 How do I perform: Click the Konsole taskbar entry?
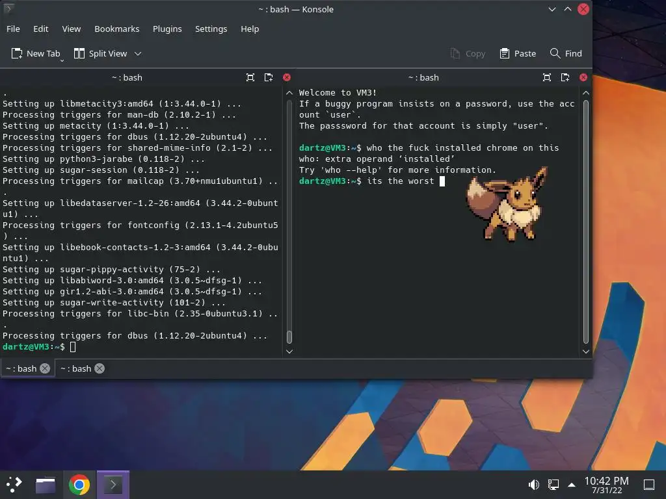[113, 485]
